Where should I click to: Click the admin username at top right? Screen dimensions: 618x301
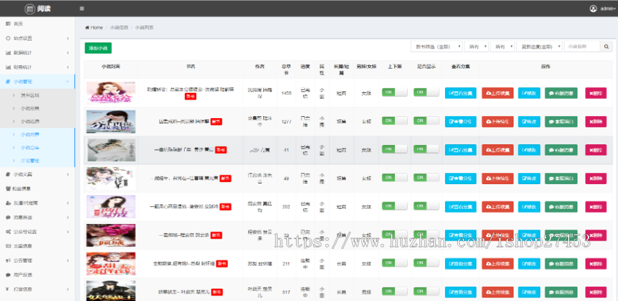tap(607, 9)
